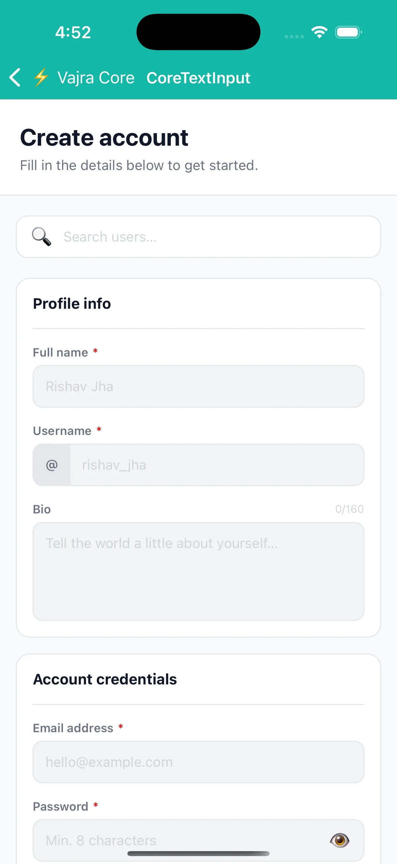
Task: Tap the battery status icon
Action: (348, 32)
